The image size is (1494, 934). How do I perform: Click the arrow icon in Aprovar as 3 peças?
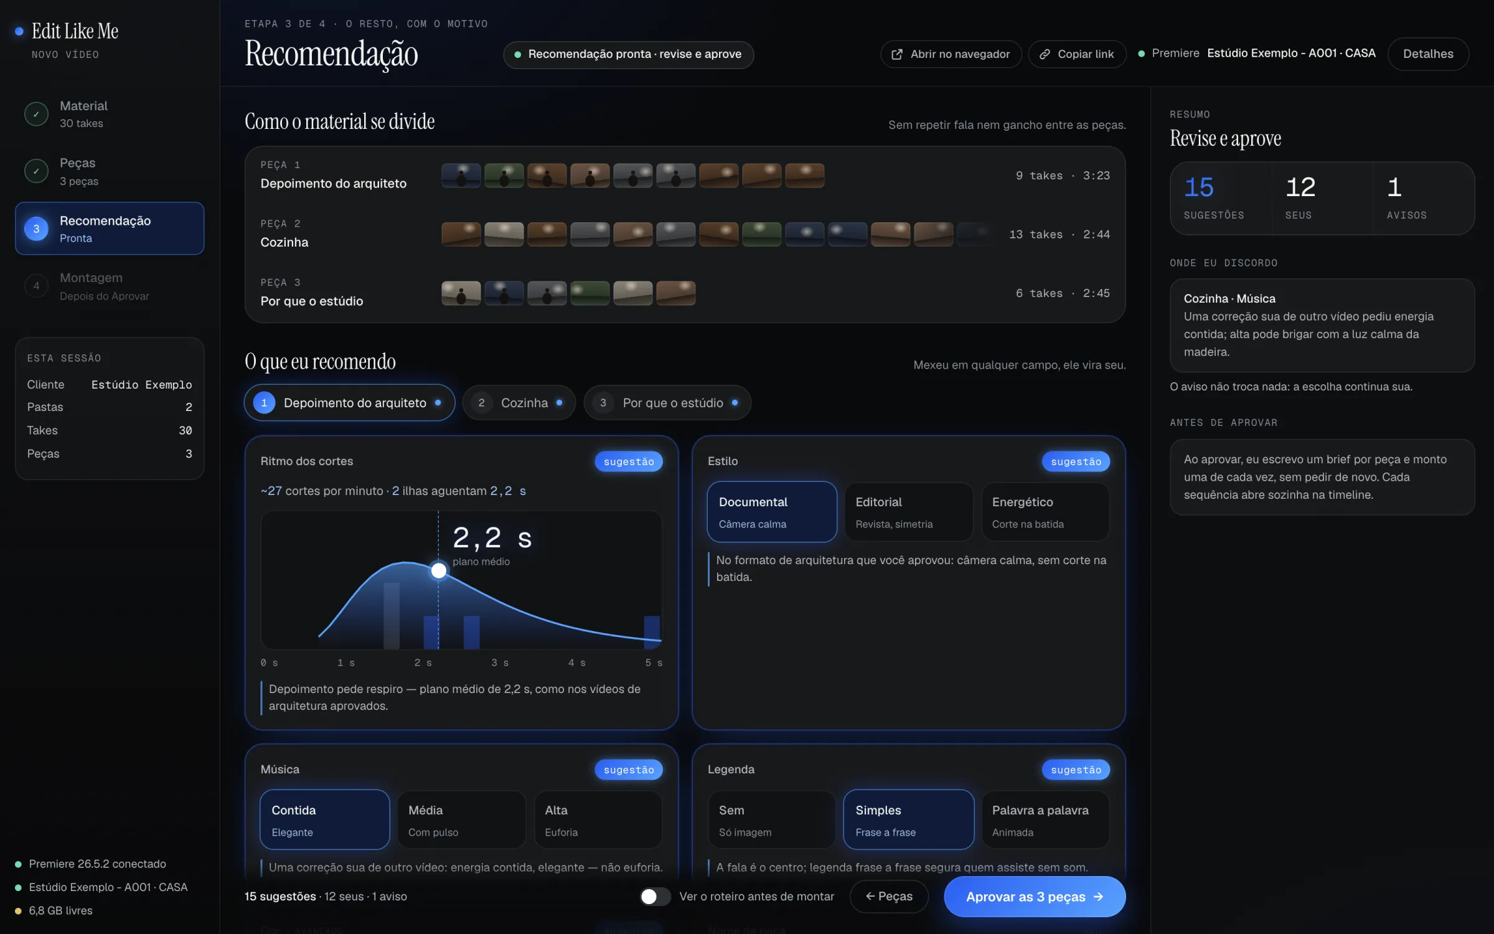click(x=1098, y=897)
